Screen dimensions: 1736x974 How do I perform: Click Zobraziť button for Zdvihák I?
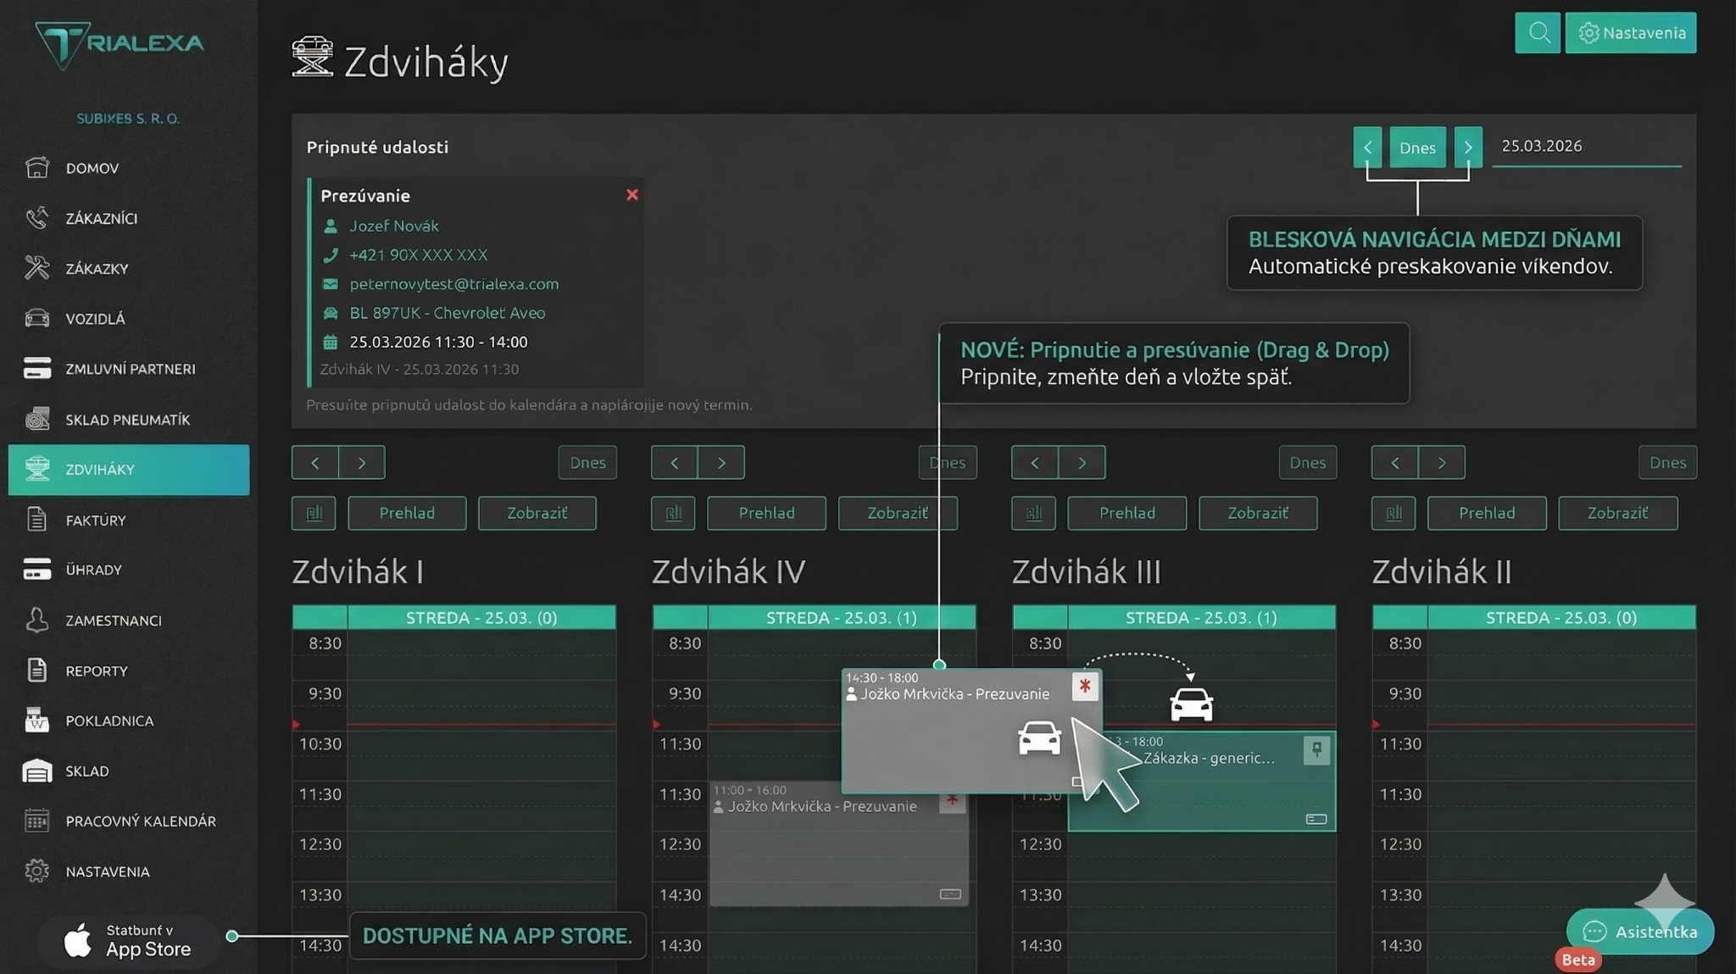(x=537, y=513)
